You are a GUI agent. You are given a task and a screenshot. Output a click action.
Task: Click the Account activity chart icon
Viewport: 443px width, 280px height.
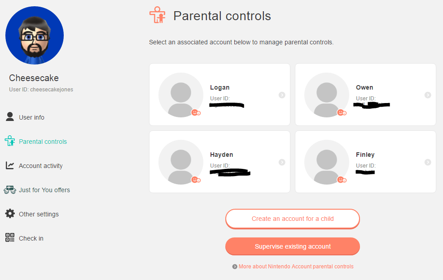pyautogui.click(x=10, y=165)
